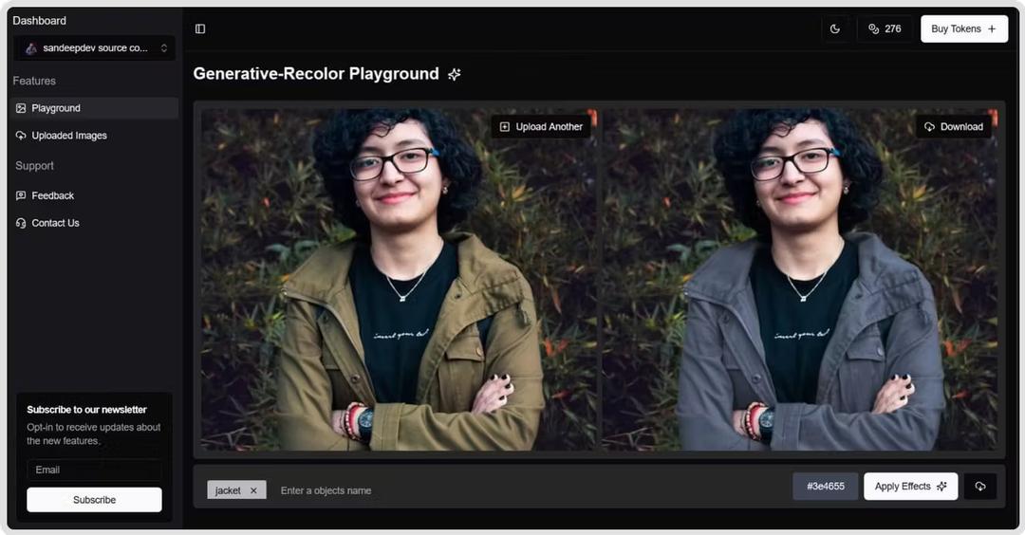This screenshot has width=1025, height=535.
Task: Open the Uploaded Images page
Action: pyautogui.click(x=93, y=136)
